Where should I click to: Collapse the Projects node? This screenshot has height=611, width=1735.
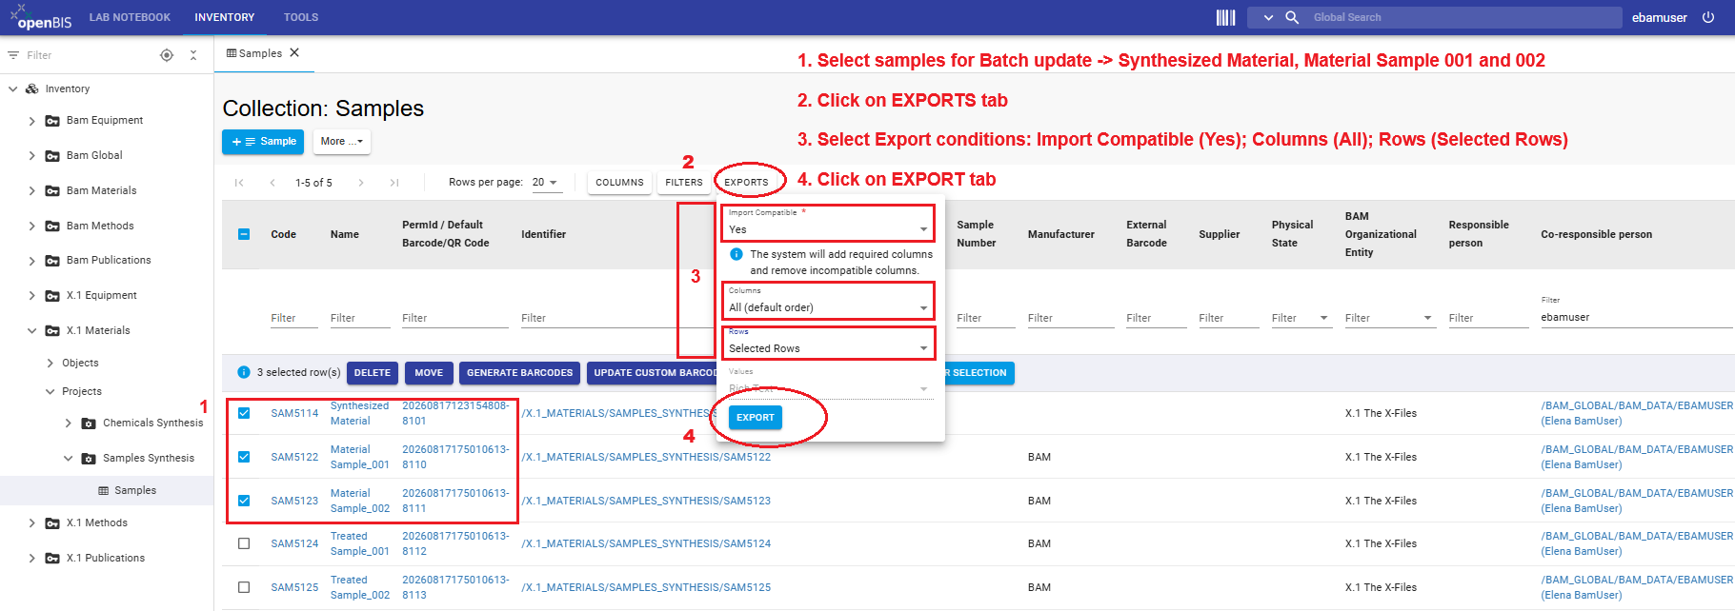pos(50,392)
